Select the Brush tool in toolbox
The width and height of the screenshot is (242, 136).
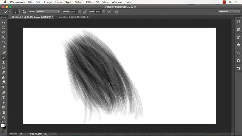[3, 58]
